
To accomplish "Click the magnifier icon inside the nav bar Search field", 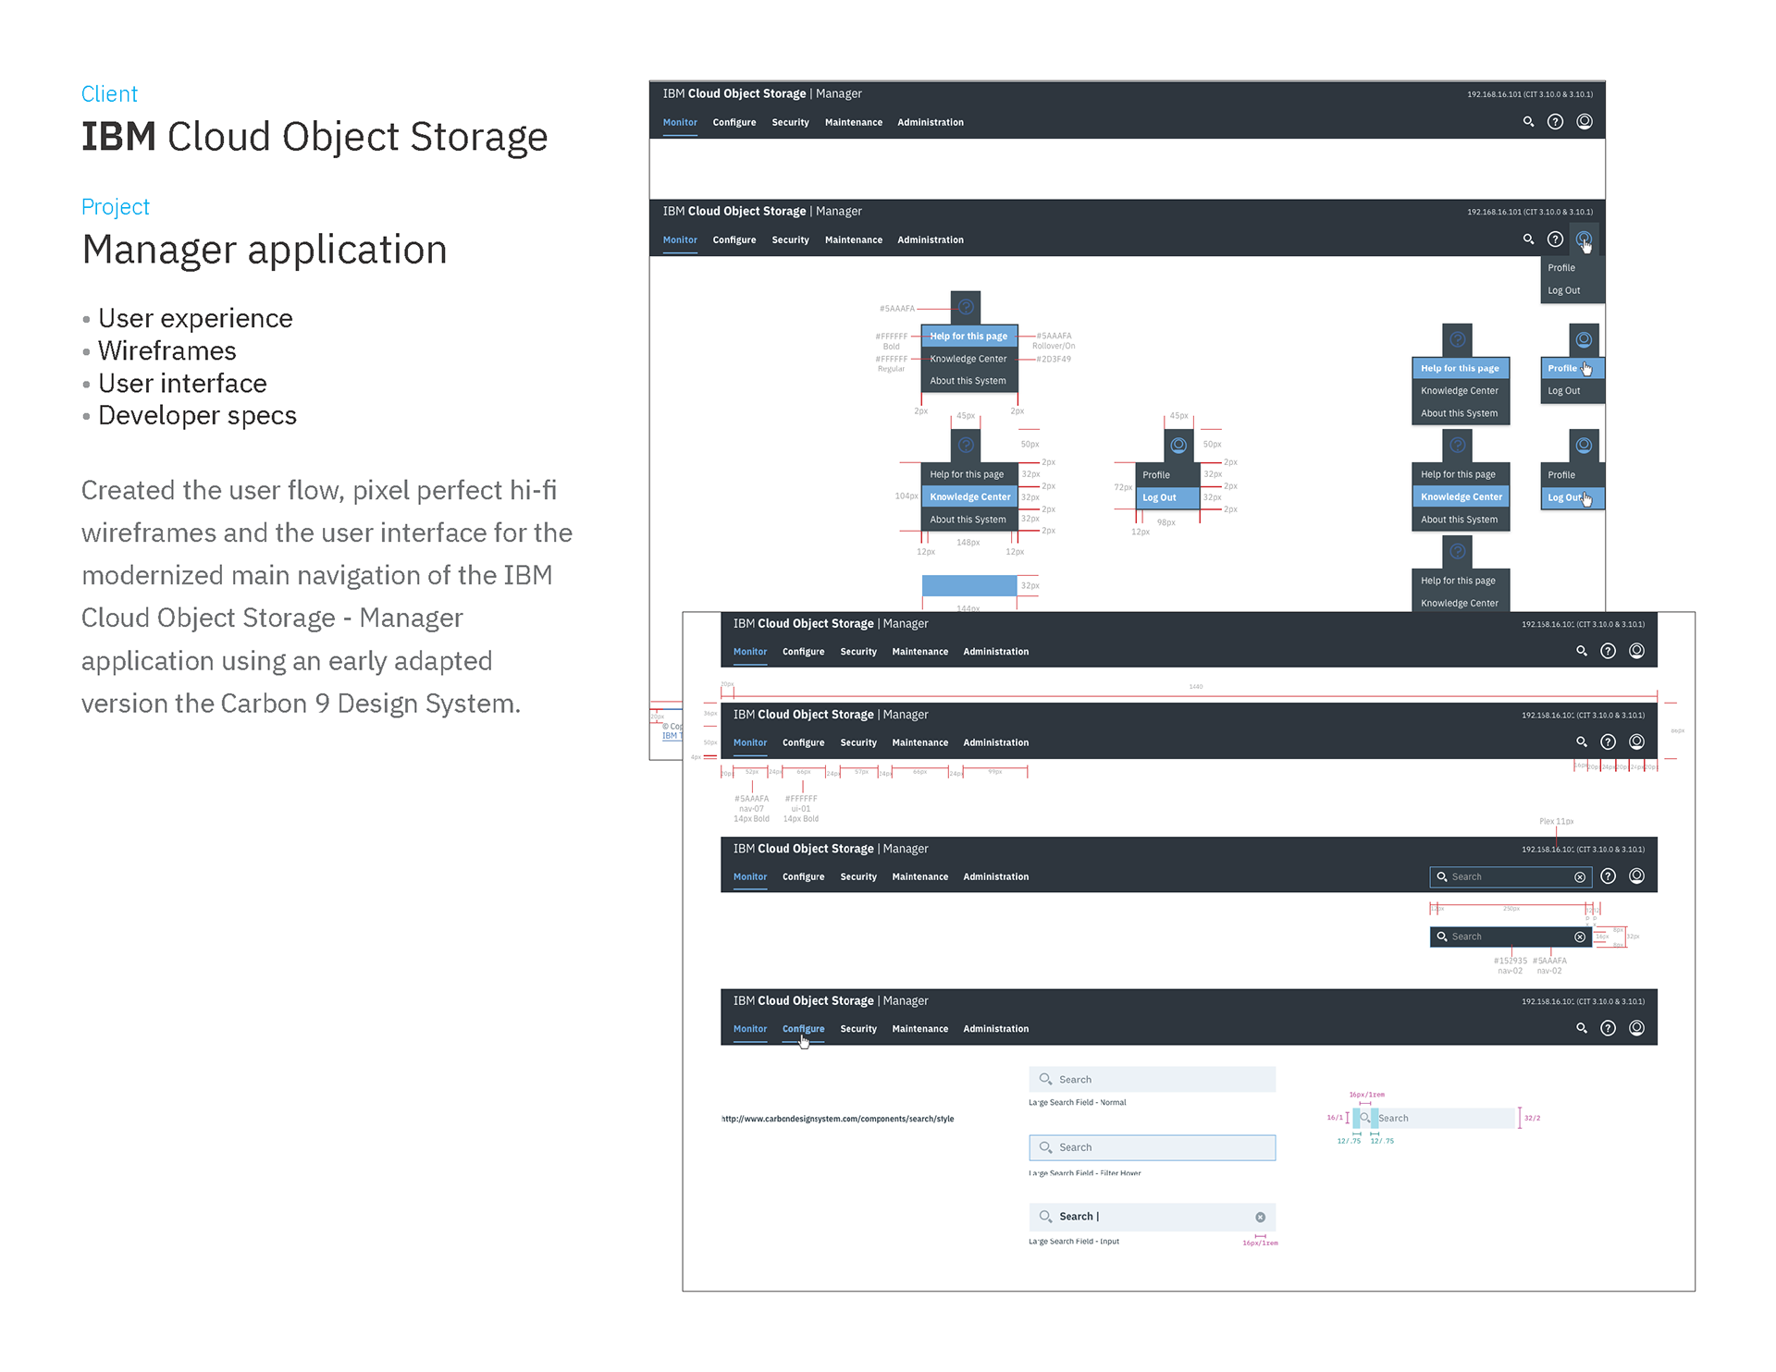I will point(1441,876).
